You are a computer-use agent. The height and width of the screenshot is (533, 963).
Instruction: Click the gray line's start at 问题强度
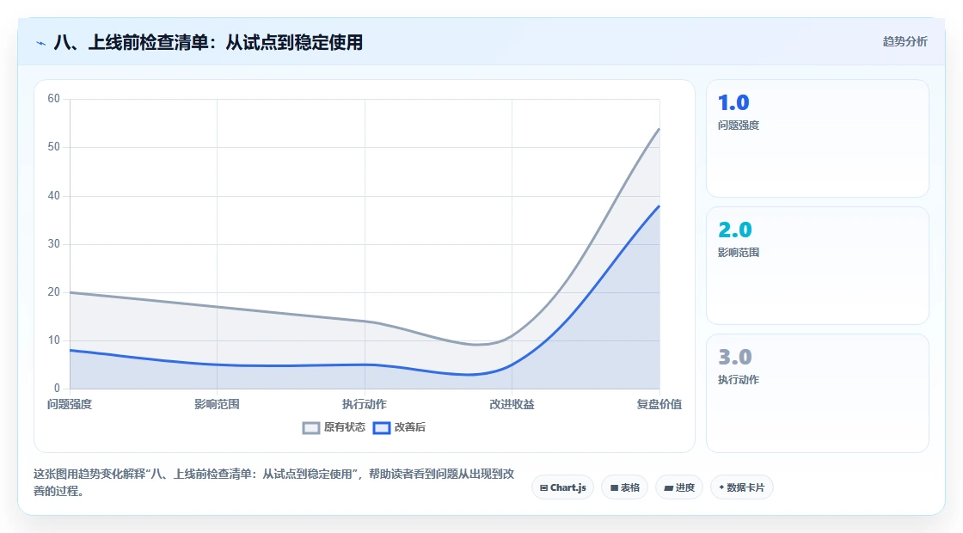pyautogui.click(x=70, y=292)
